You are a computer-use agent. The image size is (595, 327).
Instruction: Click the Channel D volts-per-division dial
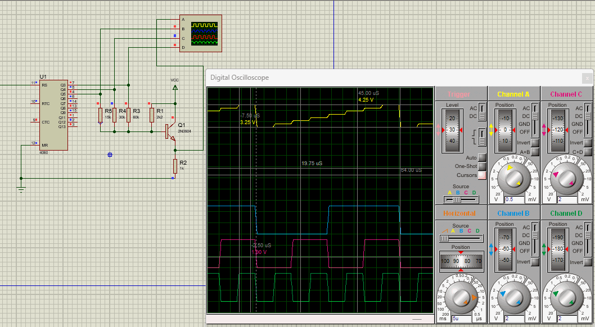(566, 297)
